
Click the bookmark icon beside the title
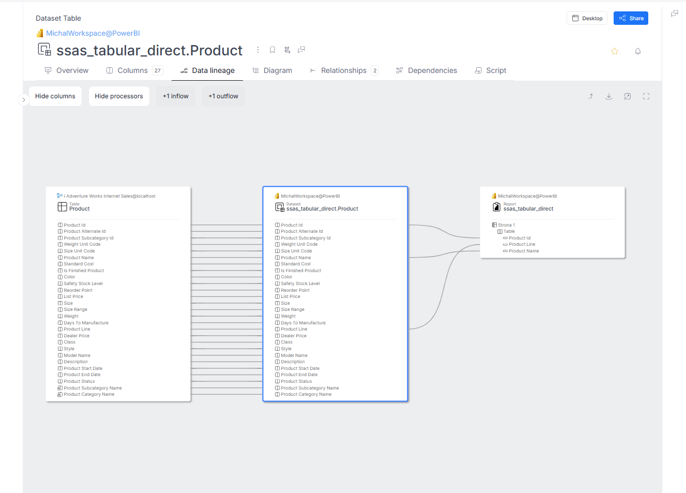(272, 50)
